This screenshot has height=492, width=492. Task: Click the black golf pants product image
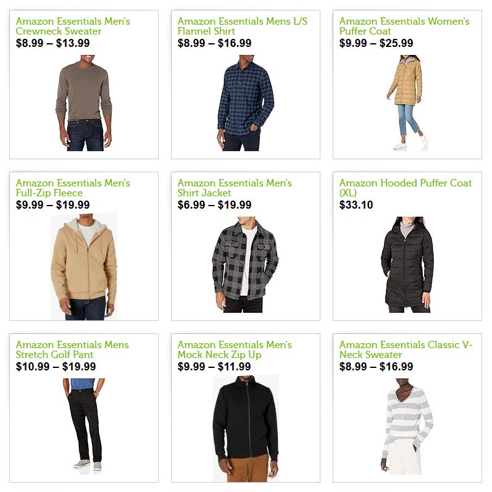pyautogui.click(x=84, y=427)
